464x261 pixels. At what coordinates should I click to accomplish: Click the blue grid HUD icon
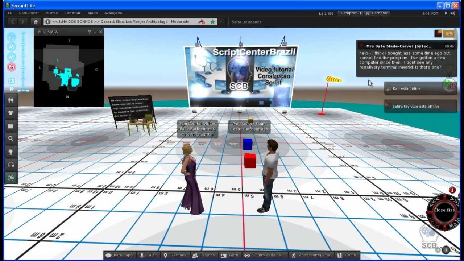pyautogui.click(x=12, y=81)
